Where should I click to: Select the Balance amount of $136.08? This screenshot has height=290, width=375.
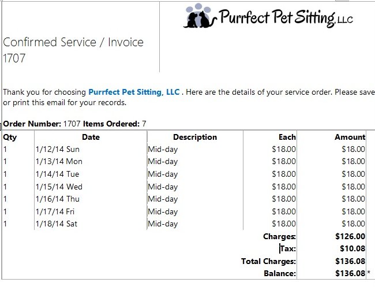point(350,273)
